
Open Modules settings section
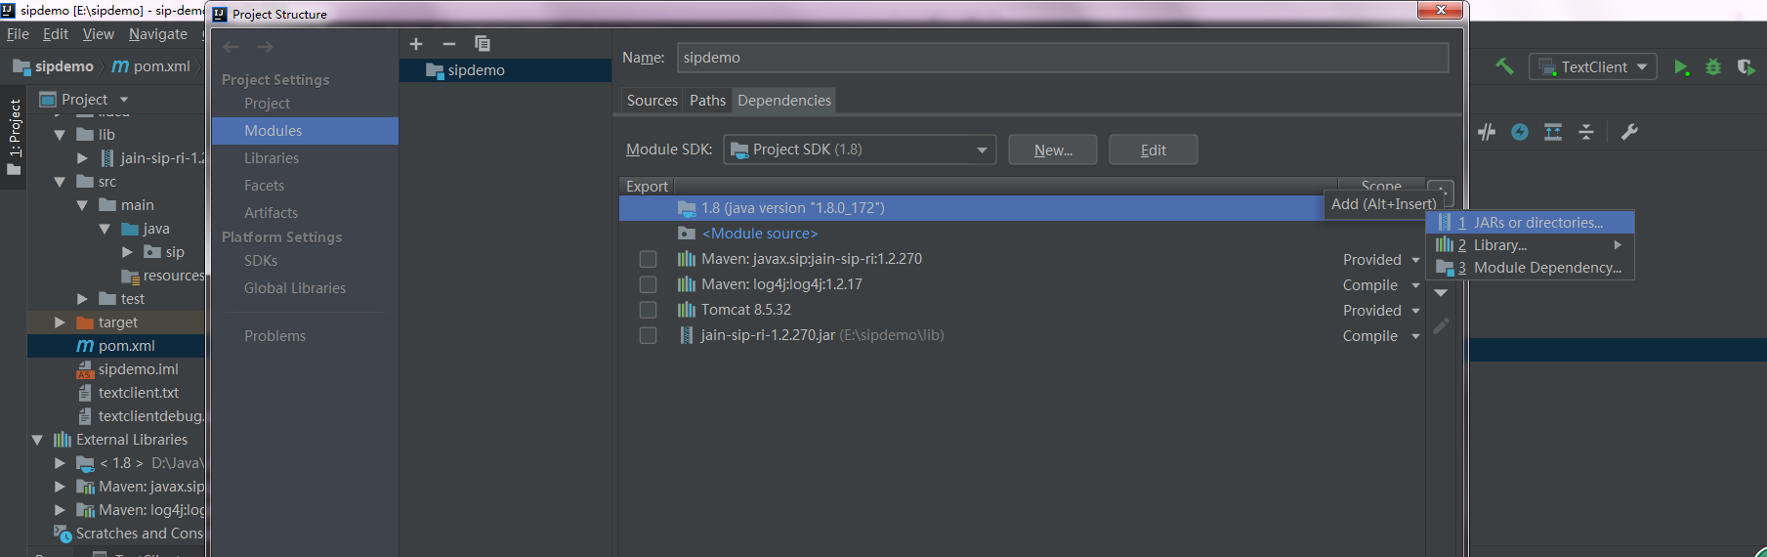[x=305, y=131]
